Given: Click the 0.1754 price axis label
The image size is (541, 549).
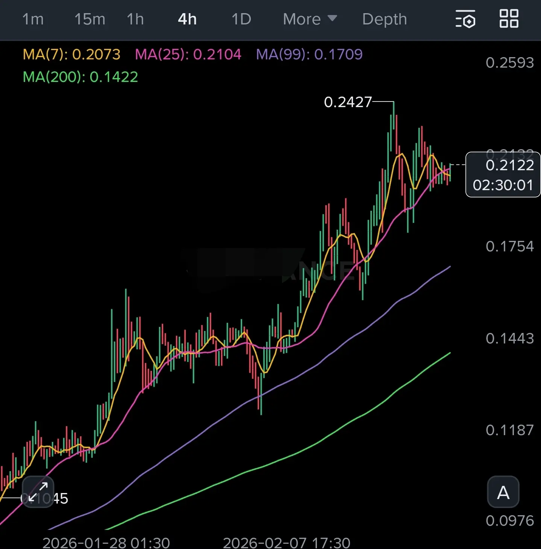Looking at the screenshot, I should 510,247.
